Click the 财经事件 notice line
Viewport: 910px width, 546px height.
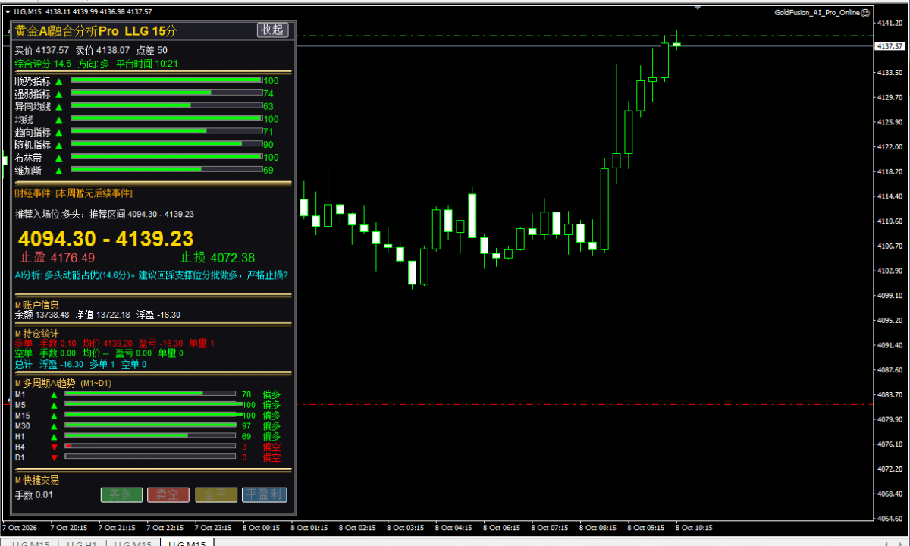point(74,193)
